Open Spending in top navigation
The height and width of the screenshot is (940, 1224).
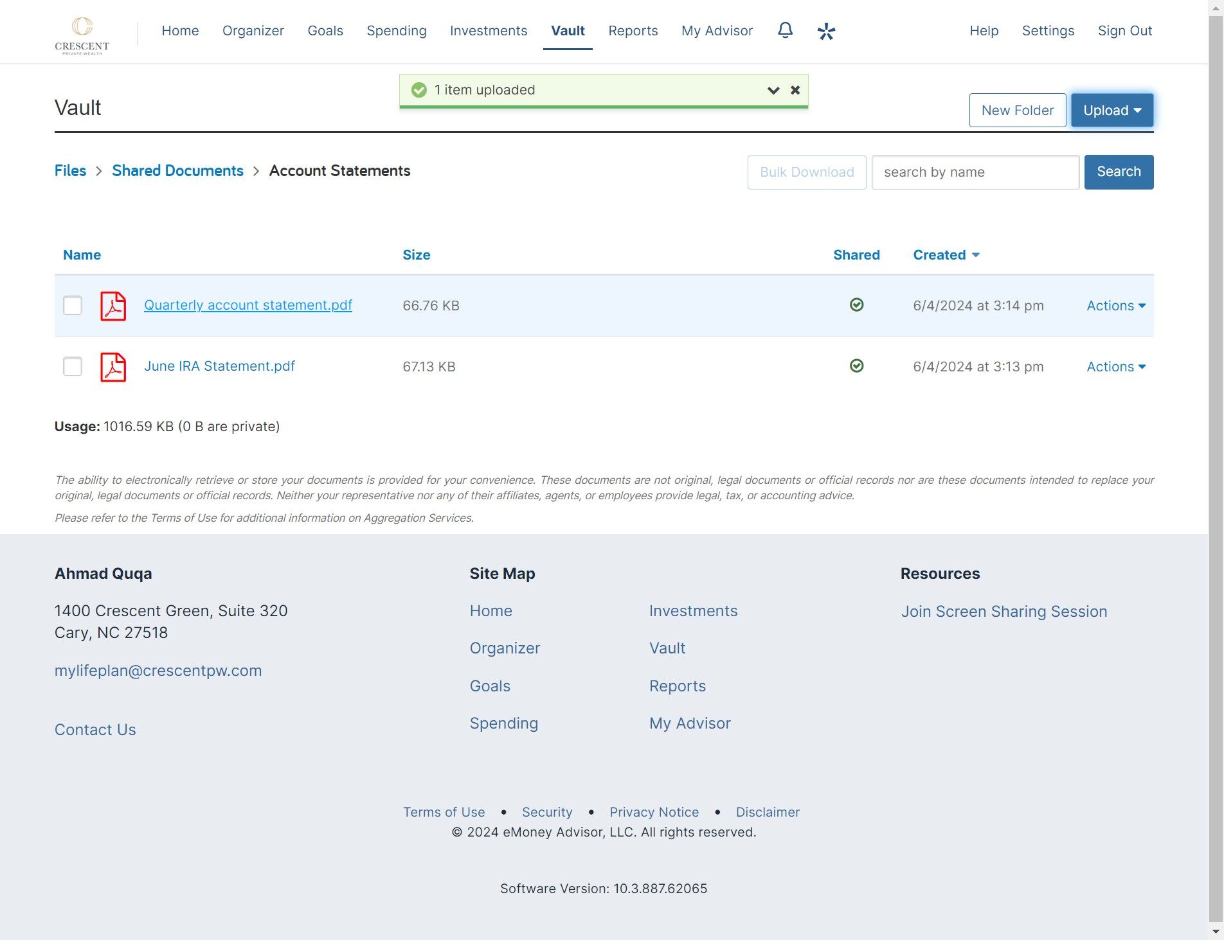(397, 31)
